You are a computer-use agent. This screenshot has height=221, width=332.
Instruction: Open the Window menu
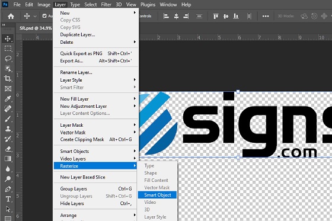168,5
